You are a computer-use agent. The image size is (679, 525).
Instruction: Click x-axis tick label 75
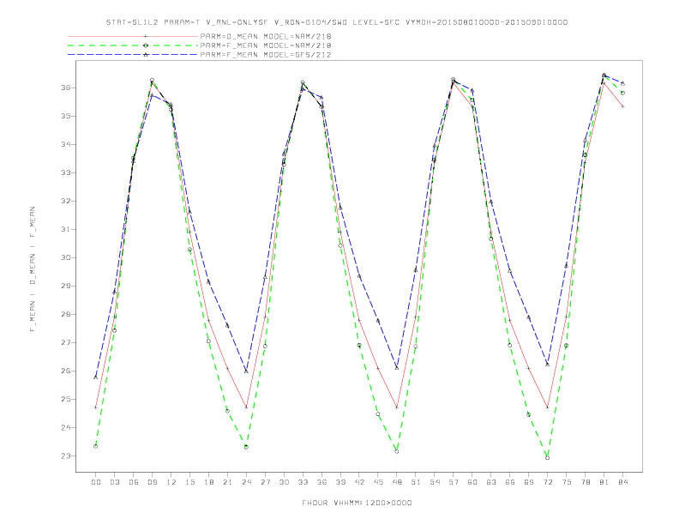(567, 482)
